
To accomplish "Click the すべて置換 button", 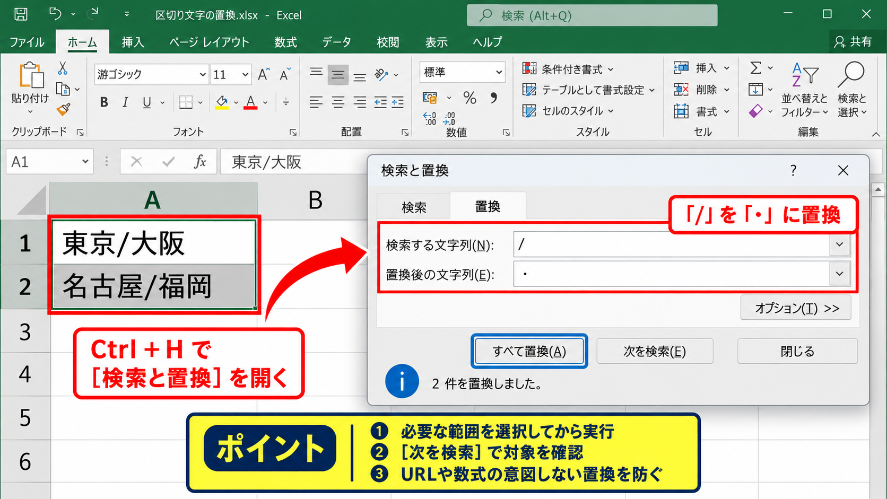I will pyautogui.click(x=529, y=351).
